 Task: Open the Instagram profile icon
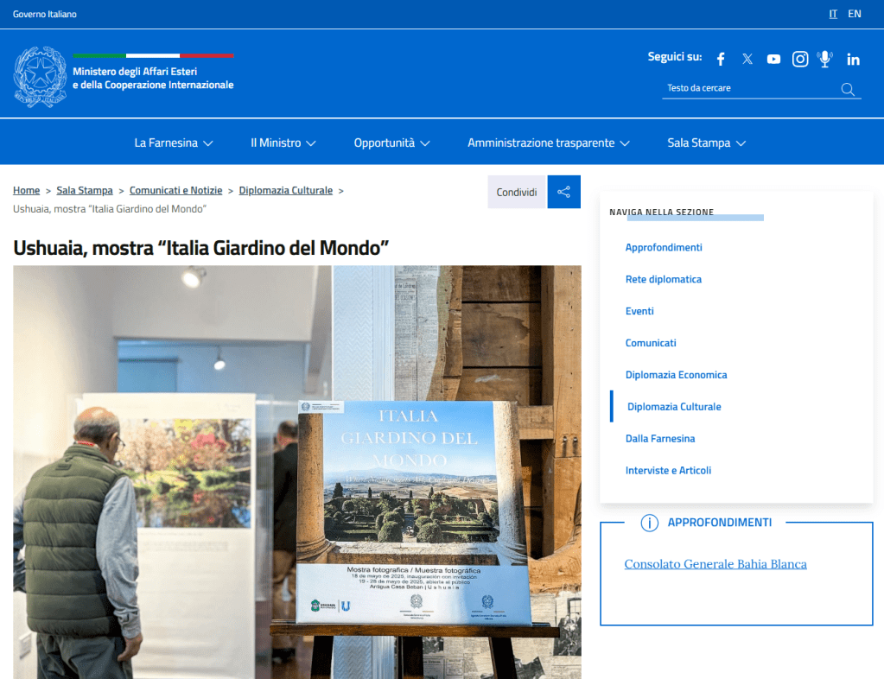click(800, 59)
